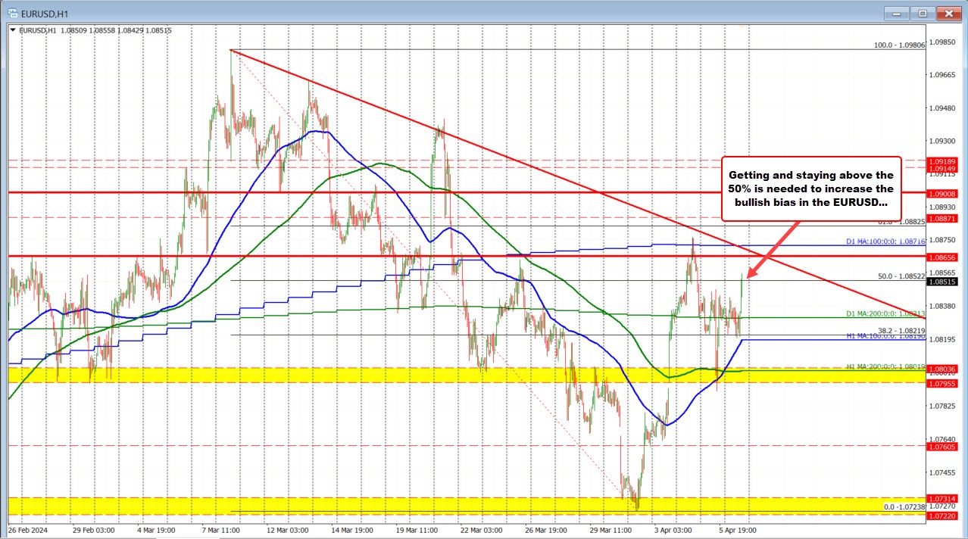The height and width of the screenshot is (539, 968).
Task: Select the EURUSD,H1 title bar label
Action: (x=45, y=13)
